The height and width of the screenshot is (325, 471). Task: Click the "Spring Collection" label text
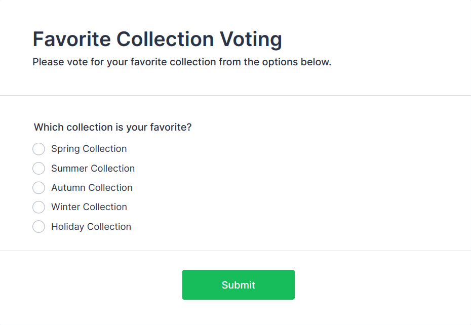tap(89, 149)
